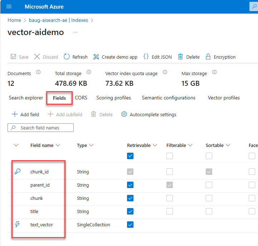Open the Type column dropdown chevron

point(91,146)
